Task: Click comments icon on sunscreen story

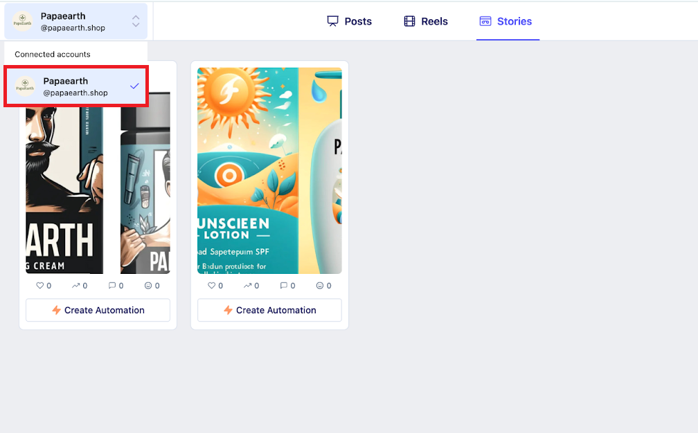Action: (284, 286)
